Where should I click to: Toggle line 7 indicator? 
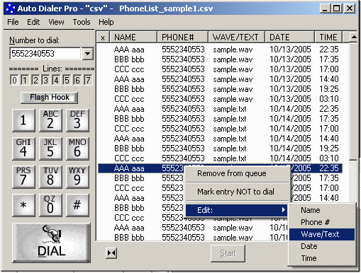(x=88, y=80)
